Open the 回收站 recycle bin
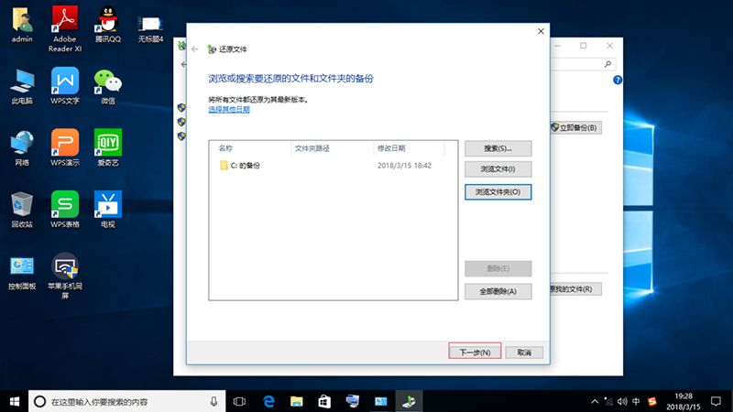 [x=22, y=210]
